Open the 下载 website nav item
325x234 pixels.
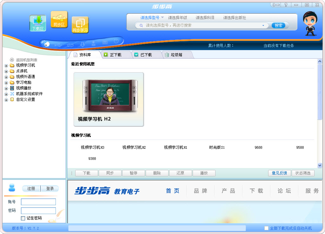tap(256, 191)
